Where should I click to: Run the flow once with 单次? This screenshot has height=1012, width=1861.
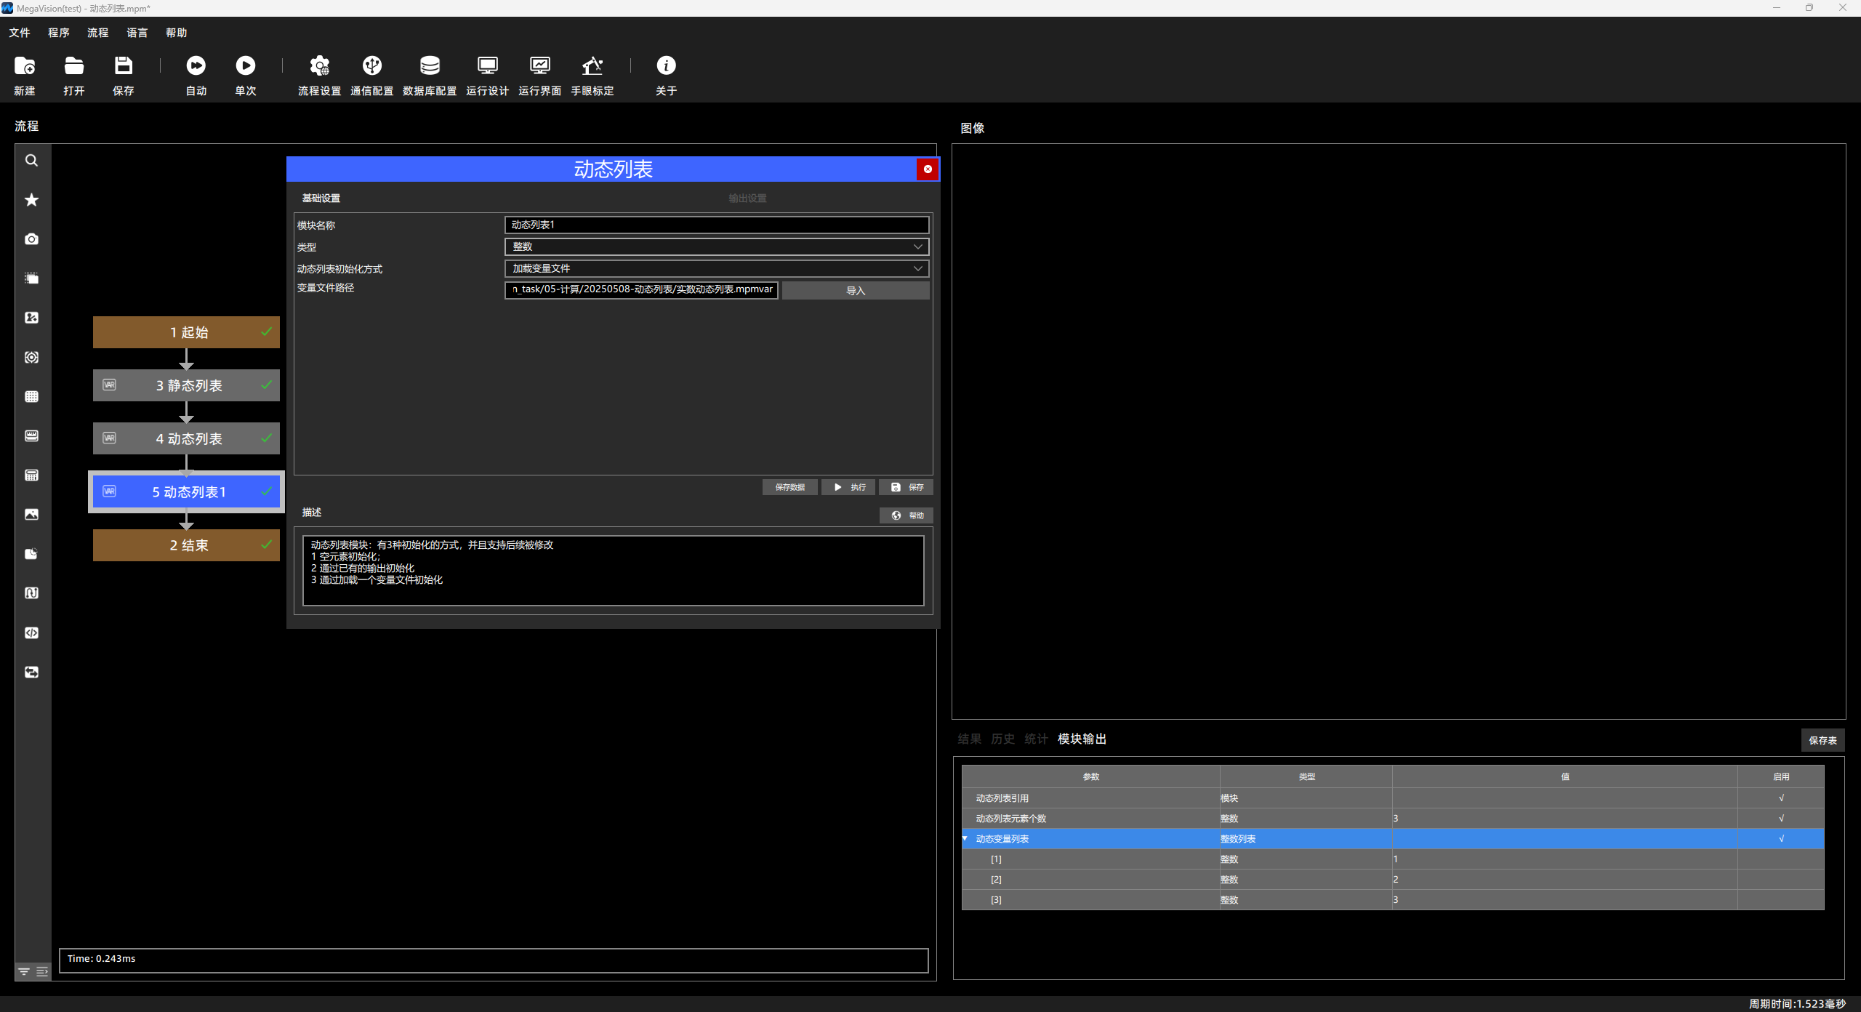tap(246, 66)
